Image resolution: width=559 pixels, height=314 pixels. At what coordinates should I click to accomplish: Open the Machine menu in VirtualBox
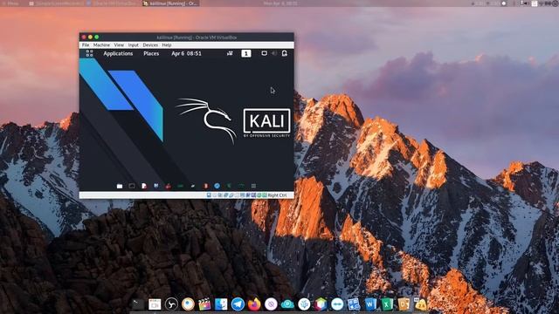[101, 45]
